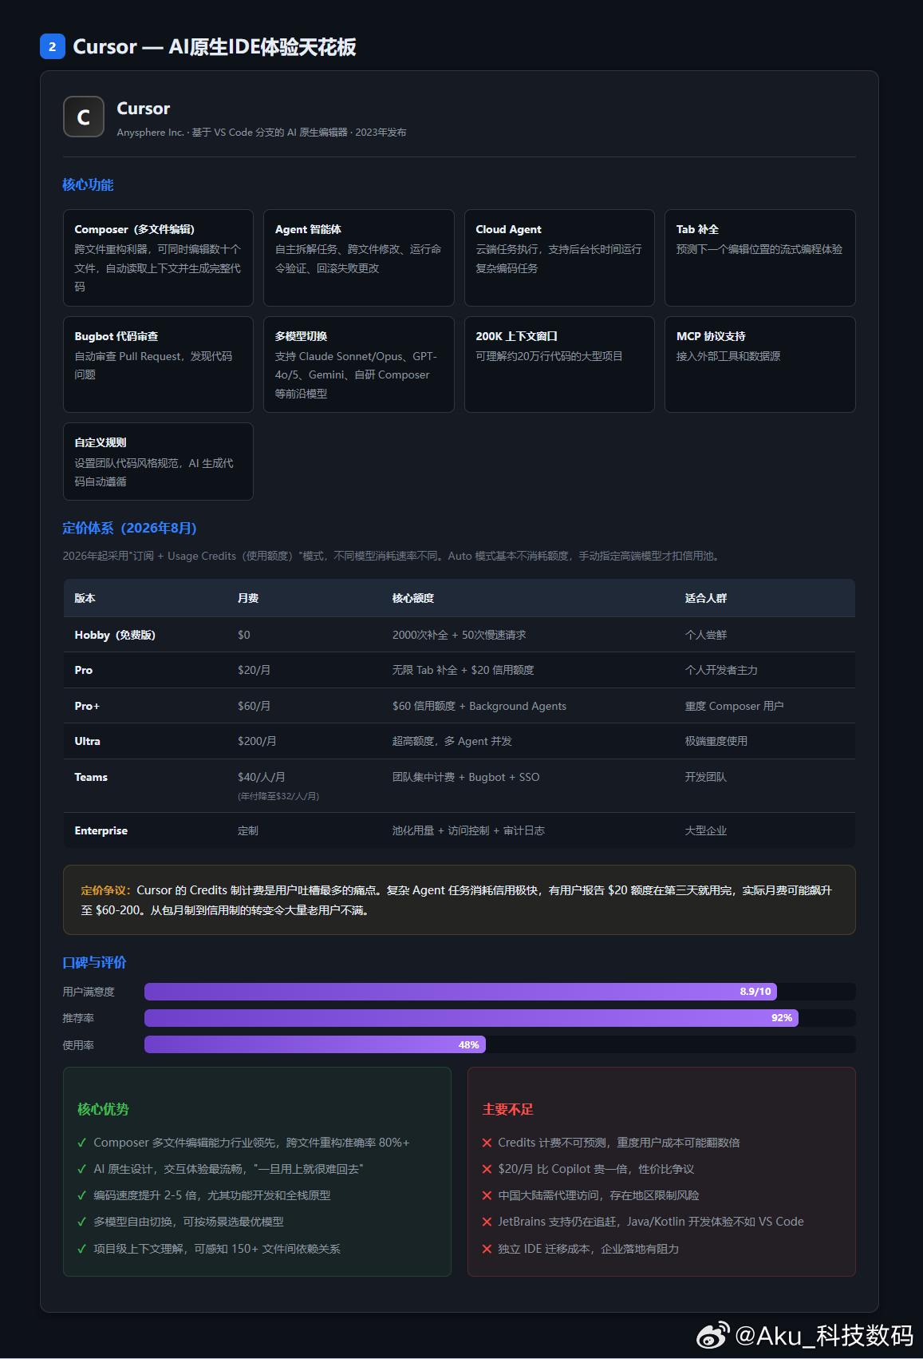Click checkmark beside 多模型自由切换 item

pyautogui.click(x=81, y=1222)
